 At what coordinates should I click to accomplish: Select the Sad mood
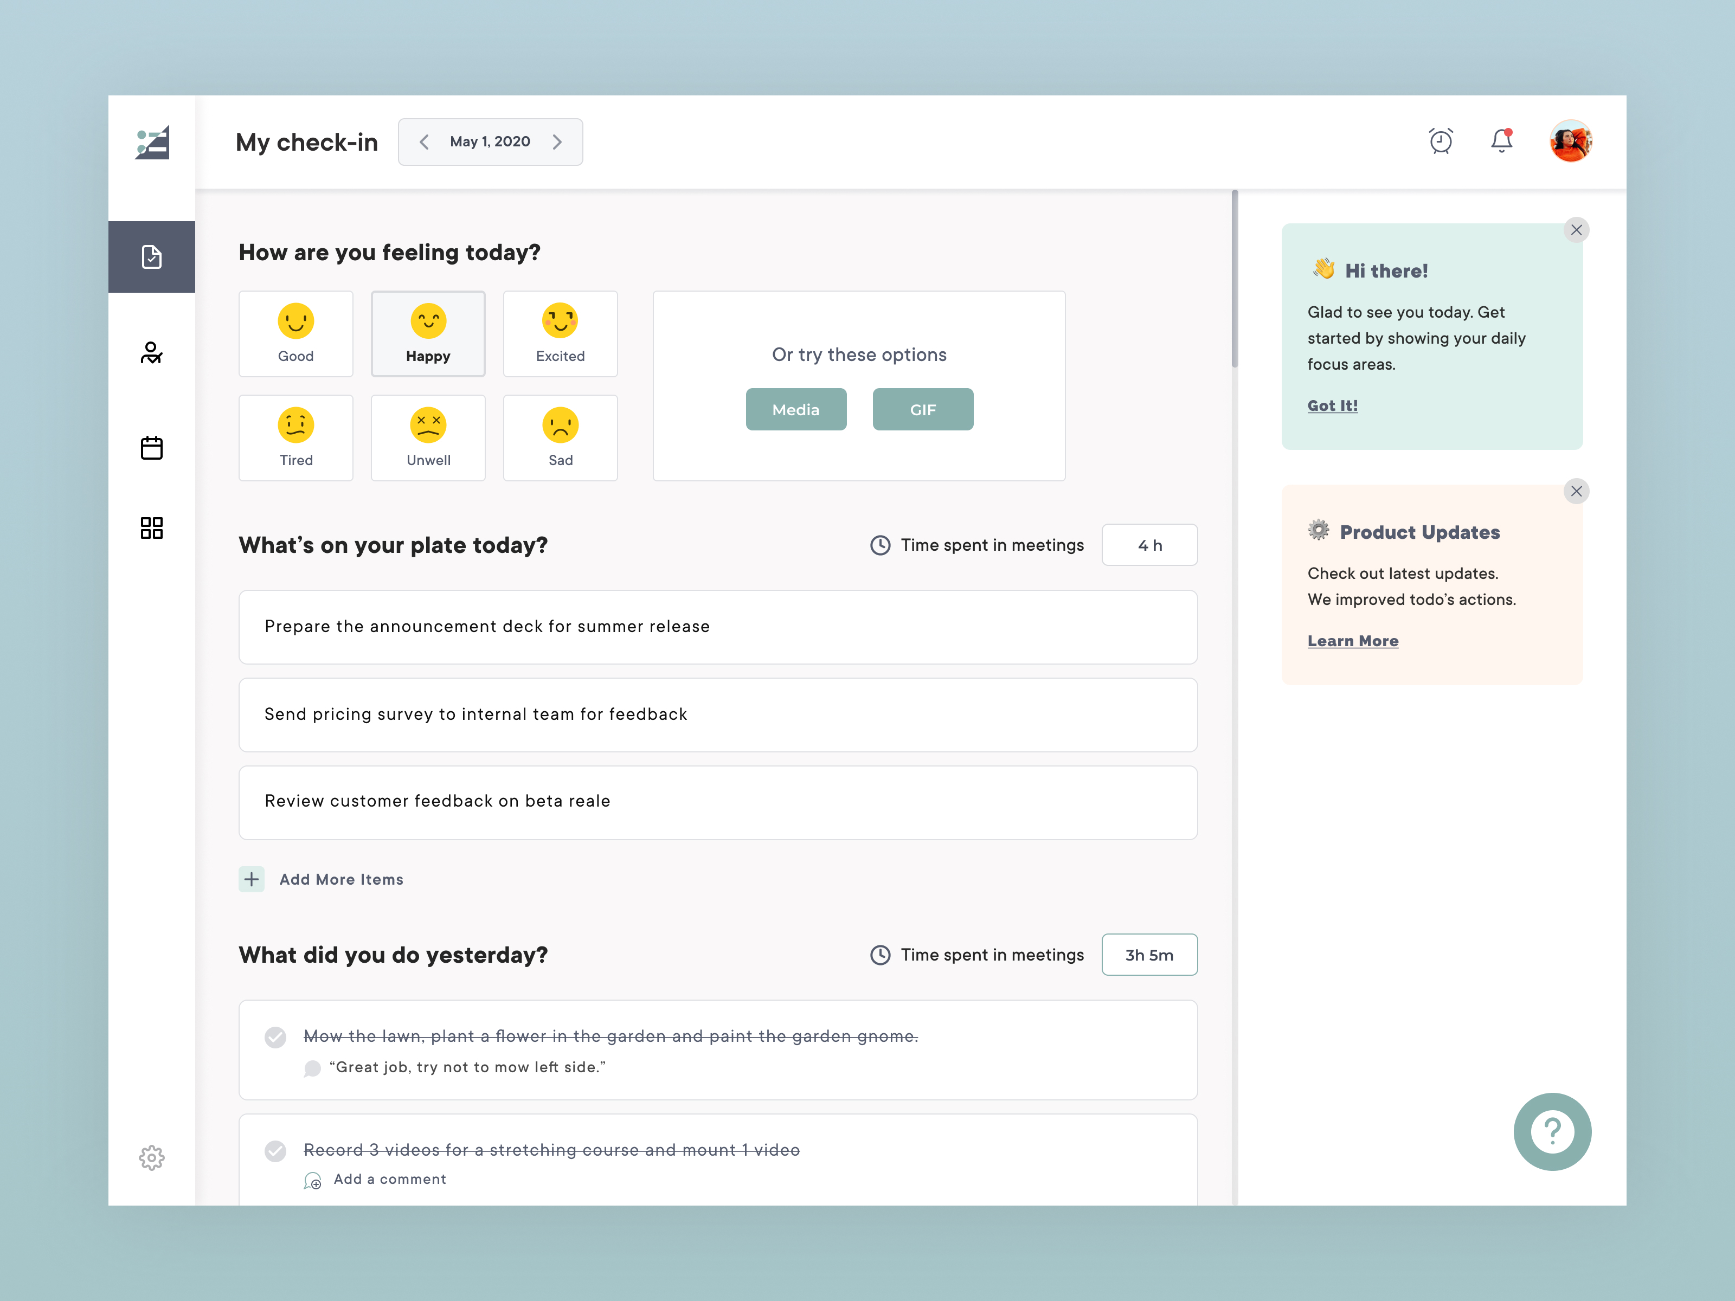click(x=560, y=437)
